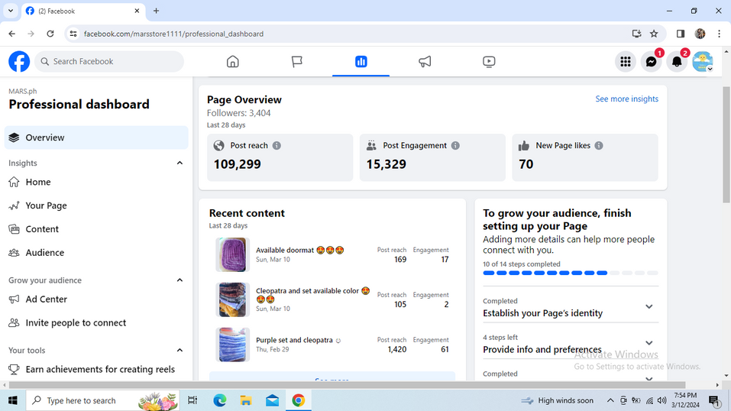Image resolution: width=731 pixels, height=411 pixels.
Task: Open Video tab icon in top nav
Action: pyautogui.click(x=489, y=62)
